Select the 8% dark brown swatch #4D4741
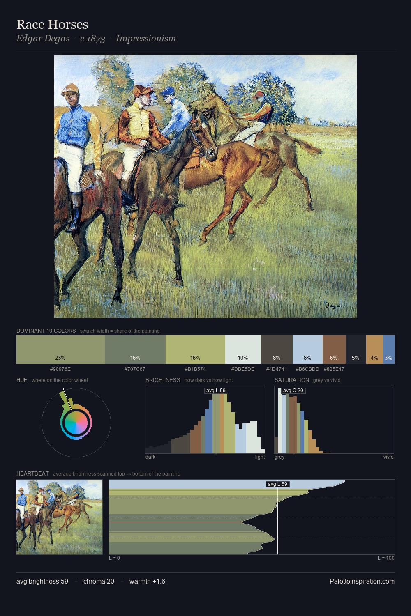This screenshot has height=616, width=411. coord(277,349)
